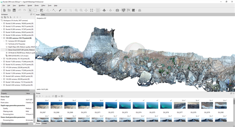Expand the Bunda 22 chunk
Image resolution: width=235 pixels, height=127 pixels.
click(2, 23)
